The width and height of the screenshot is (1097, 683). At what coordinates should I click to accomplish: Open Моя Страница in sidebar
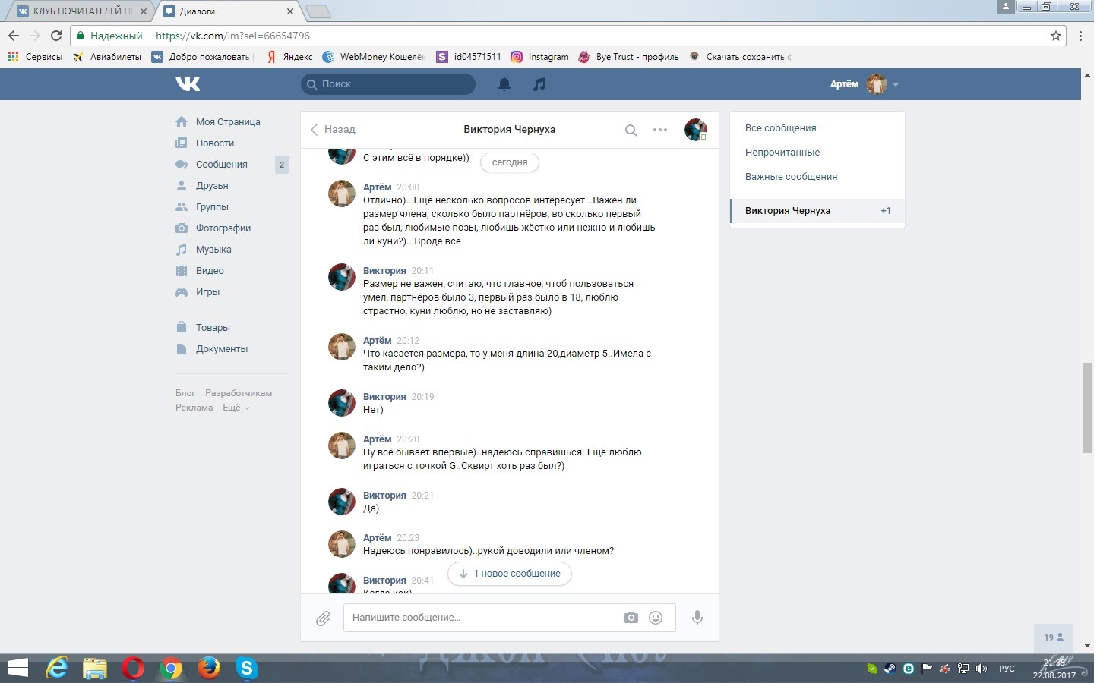click(x=228, y=121)
